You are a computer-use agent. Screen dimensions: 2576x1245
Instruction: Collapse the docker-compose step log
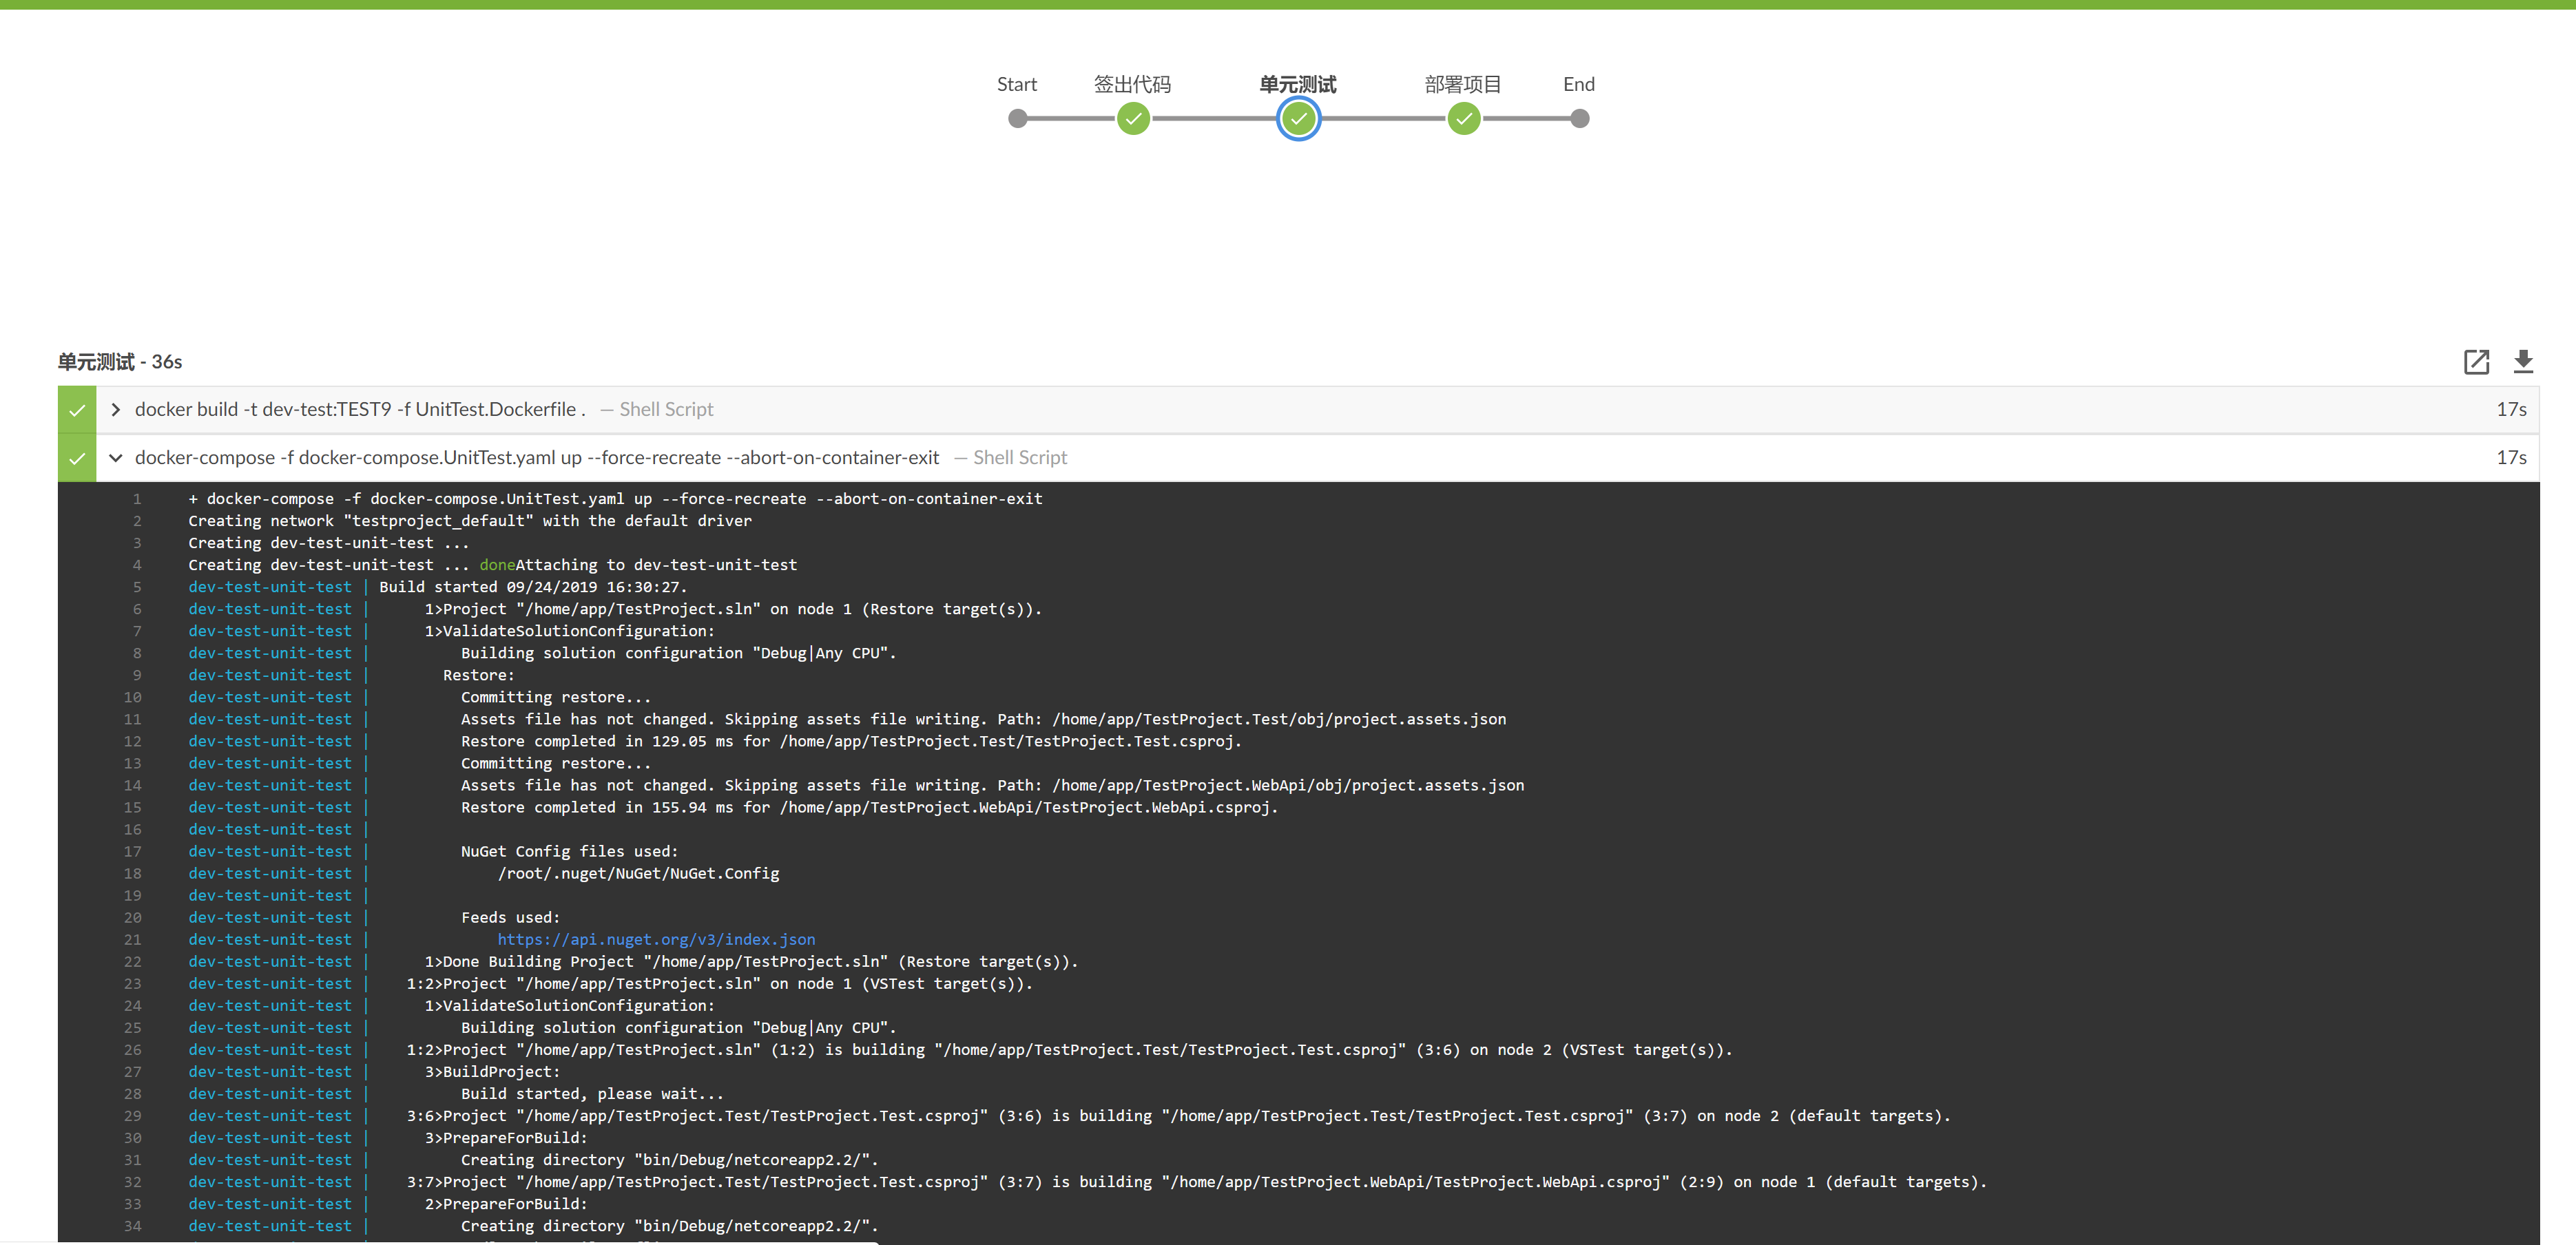116,458
